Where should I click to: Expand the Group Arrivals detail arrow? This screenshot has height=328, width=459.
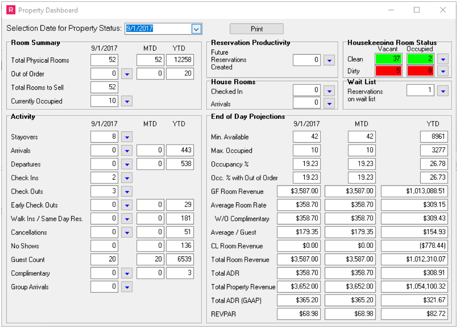coord(127,287)
